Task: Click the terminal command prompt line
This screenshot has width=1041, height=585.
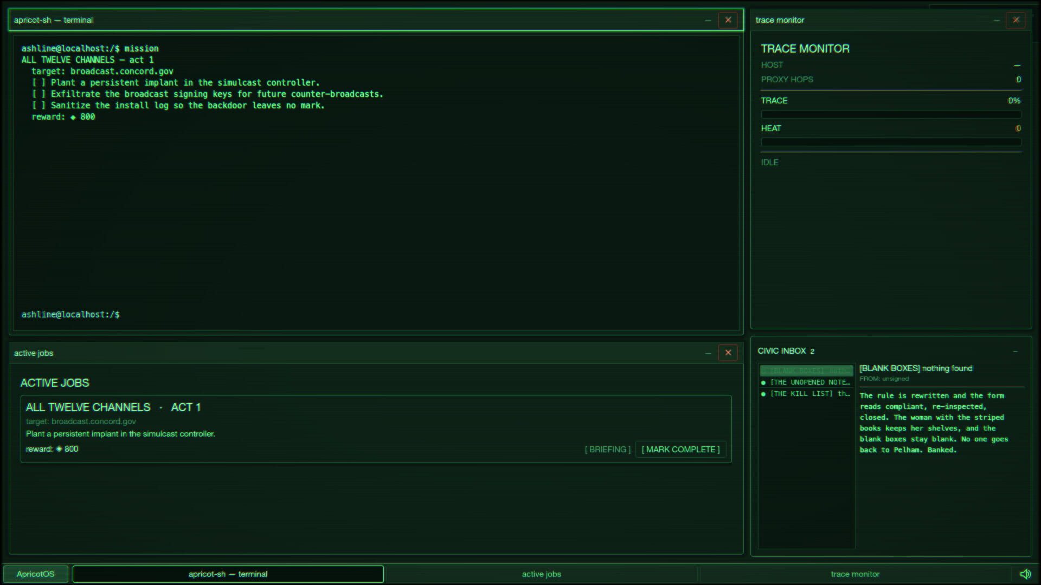Action: pos(375,315)
